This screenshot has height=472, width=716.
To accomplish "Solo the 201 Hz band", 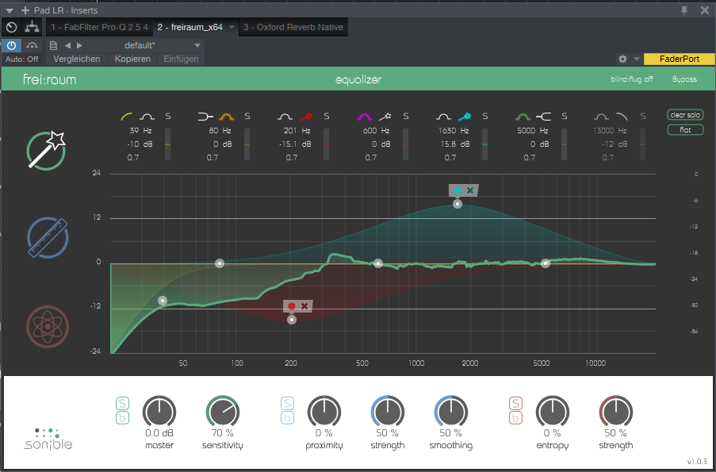I will tap(327, 117).
